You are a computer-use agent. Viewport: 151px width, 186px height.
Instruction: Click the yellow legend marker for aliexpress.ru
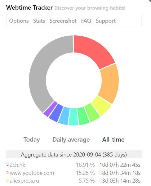coord(7,180)
